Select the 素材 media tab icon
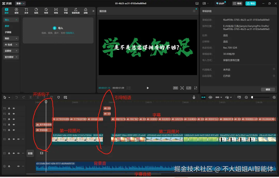The image size is (279, 178). coord(6,11)
